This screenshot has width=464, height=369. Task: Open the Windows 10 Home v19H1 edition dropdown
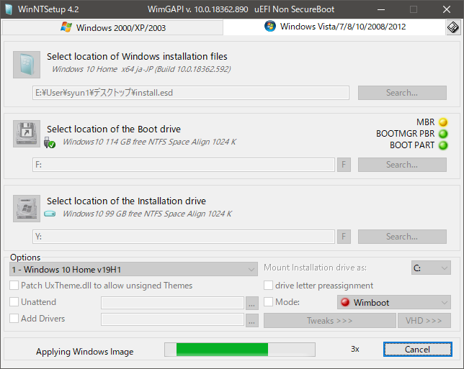(133, 270)
